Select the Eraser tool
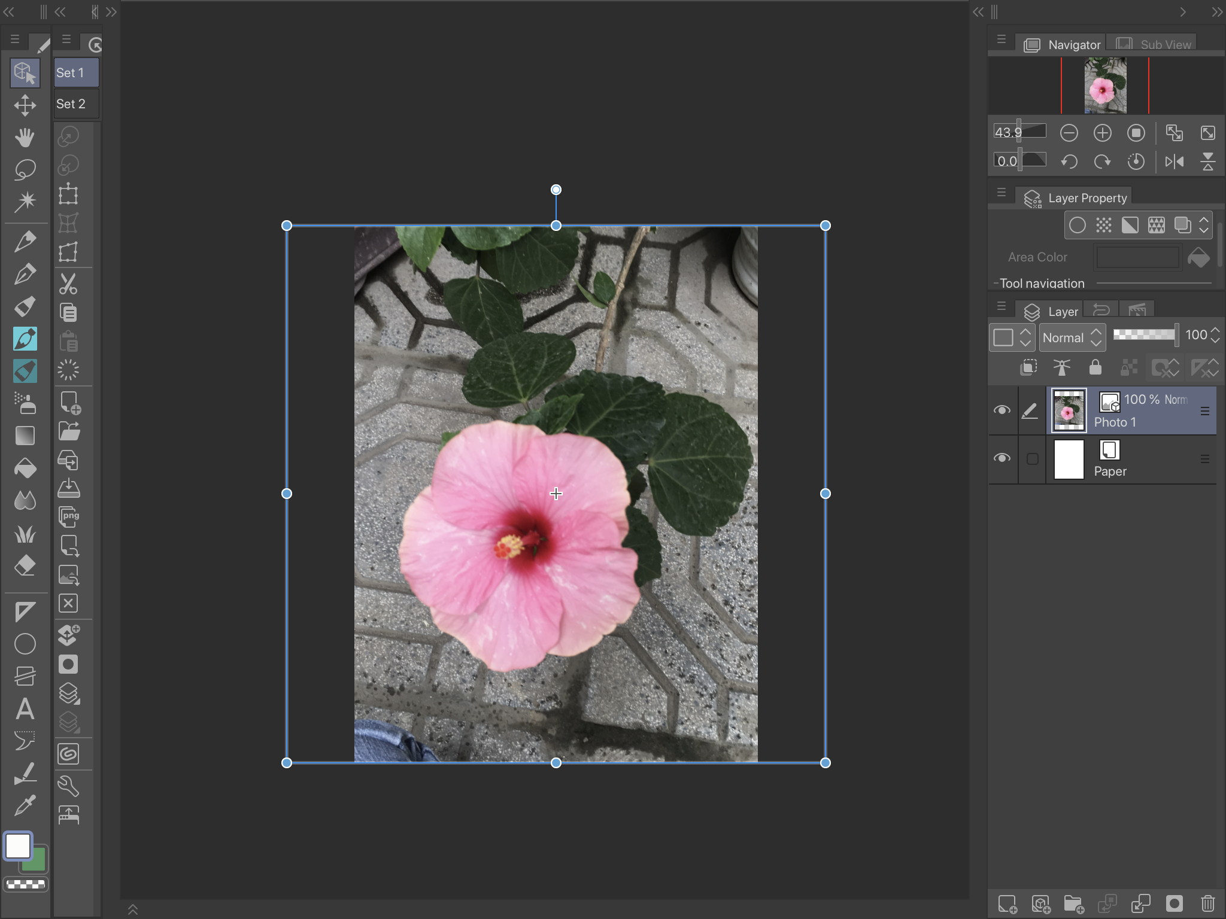Image resolution: width=1226 pixels, height=919 pixels. [25, 565]
